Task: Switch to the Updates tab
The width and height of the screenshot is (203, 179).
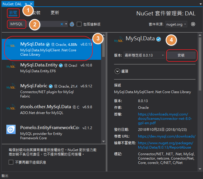Action: pyautogui.click(x=55, y=12)
